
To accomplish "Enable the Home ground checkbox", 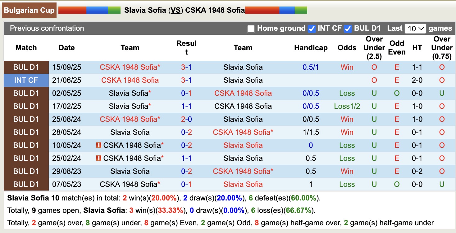I will click(250, 28).
